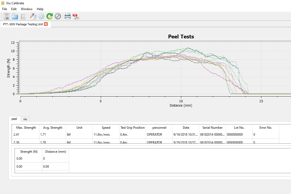
Task: Open a file with the folder icon
Action: click(15, 16)
